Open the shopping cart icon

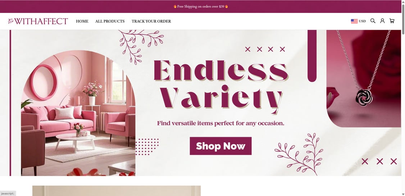(392, 21)
